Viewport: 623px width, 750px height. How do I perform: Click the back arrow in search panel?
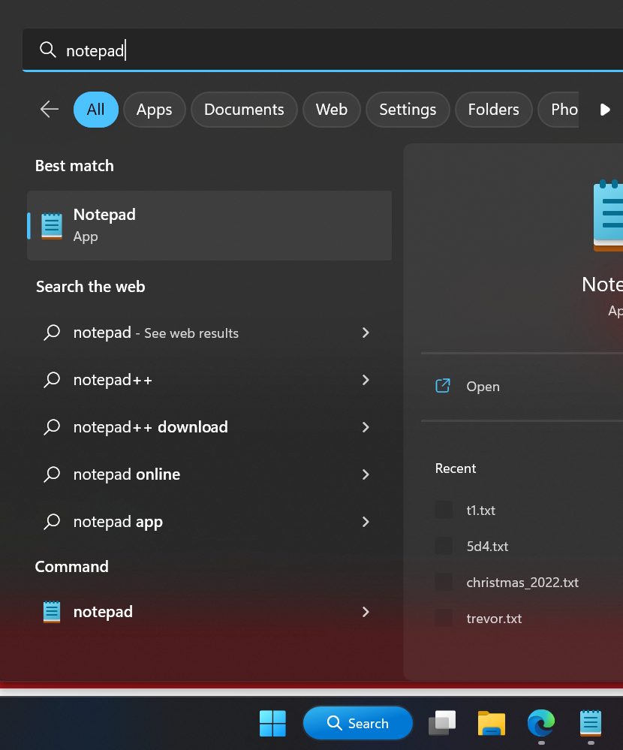tap(50, 110)
